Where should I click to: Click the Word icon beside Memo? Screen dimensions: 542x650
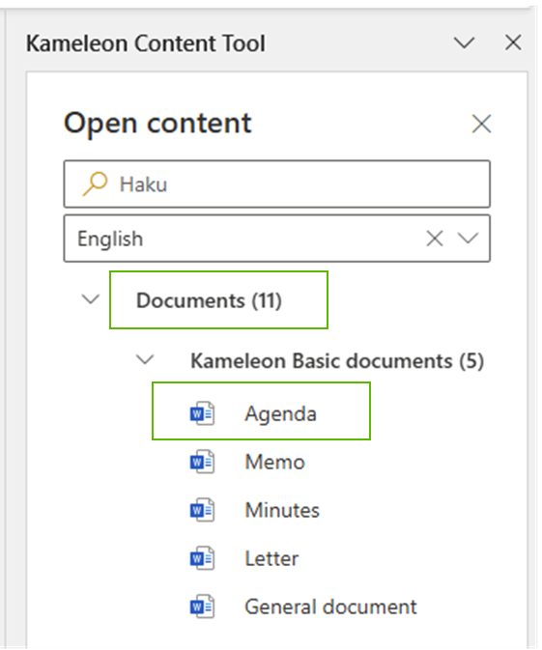pos(202,462)
